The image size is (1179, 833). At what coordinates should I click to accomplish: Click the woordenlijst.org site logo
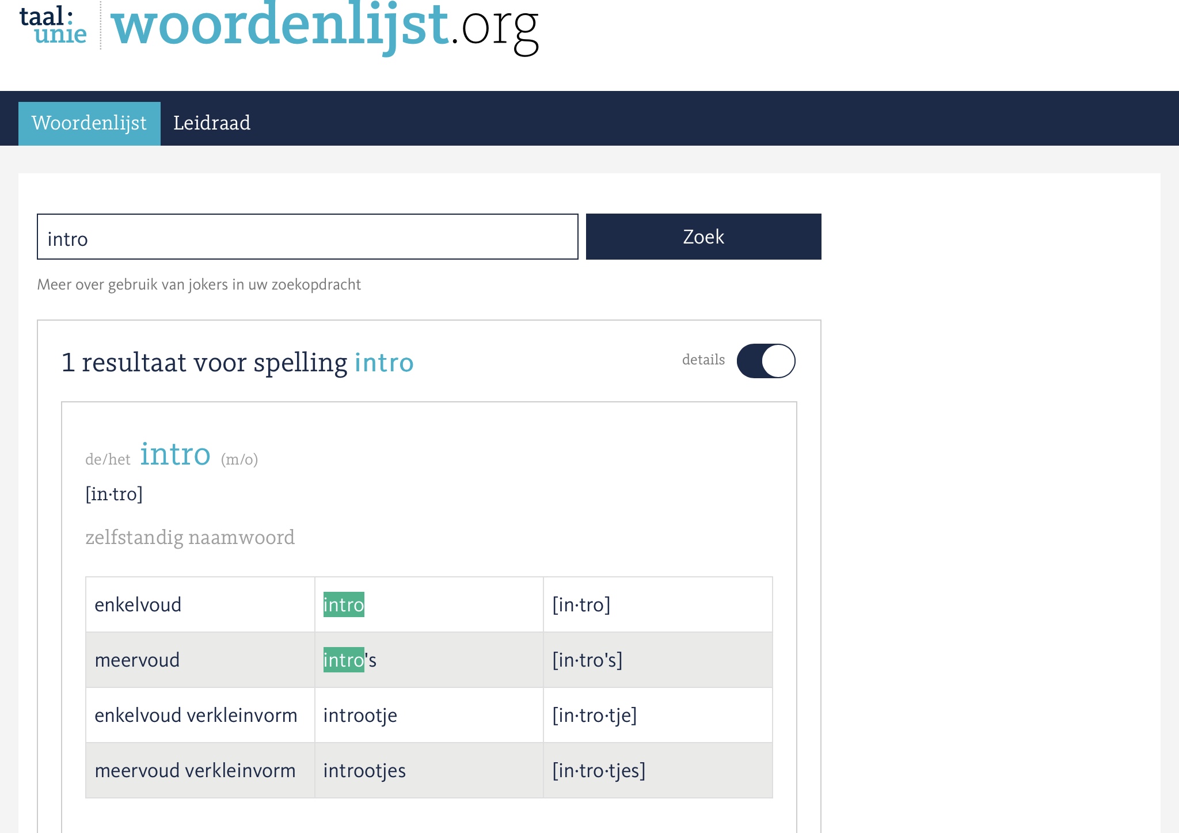click(x=324, y=26)
